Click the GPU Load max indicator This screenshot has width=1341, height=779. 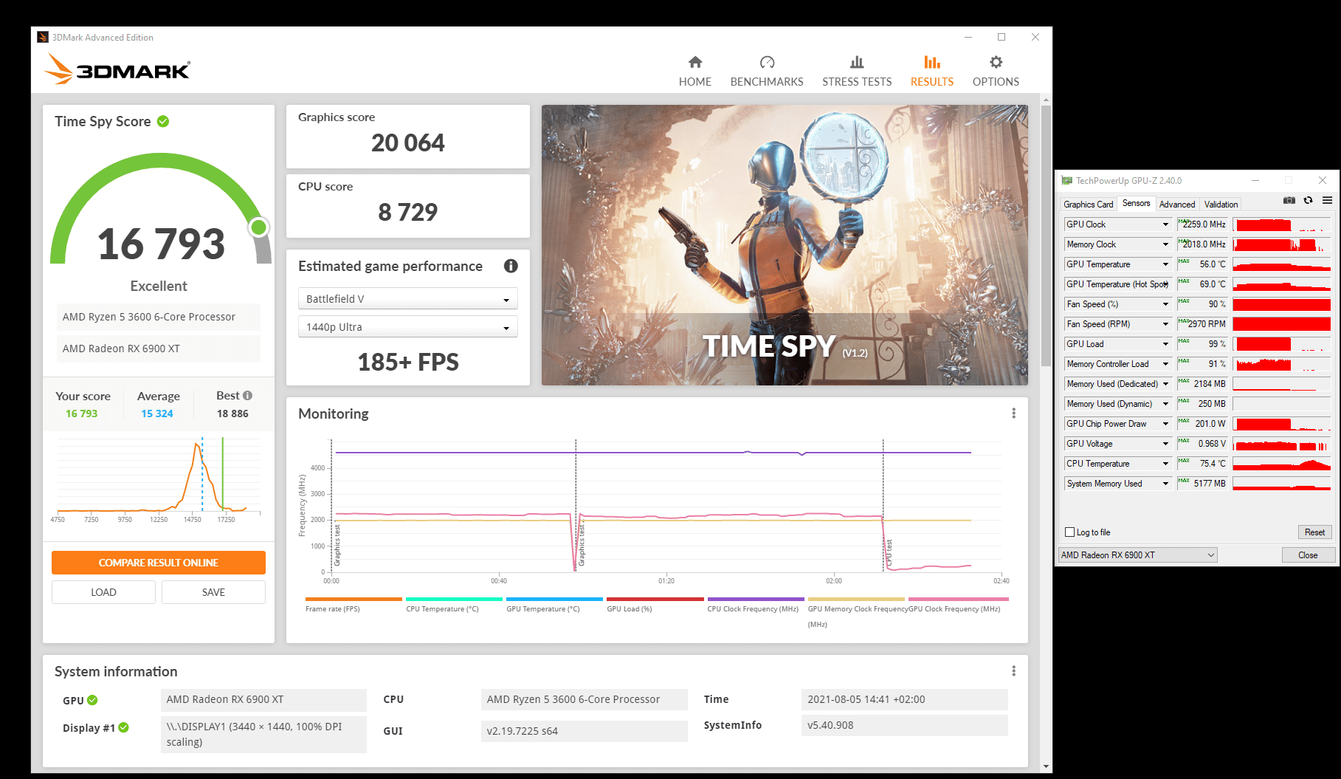1184,341
